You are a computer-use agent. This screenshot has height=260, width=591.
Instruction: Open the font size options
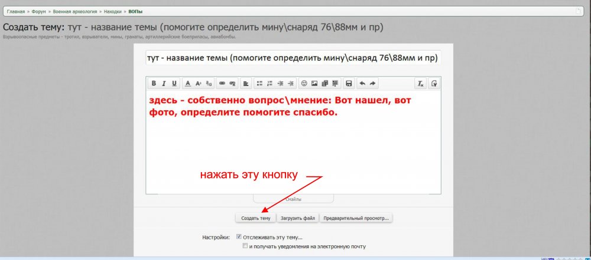pos(198,83)
